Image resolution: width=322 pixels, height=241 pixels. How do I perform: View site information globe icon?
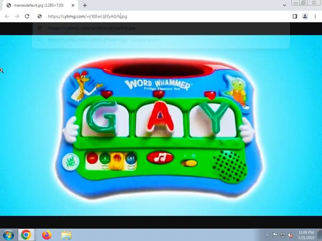coord(40,16)
